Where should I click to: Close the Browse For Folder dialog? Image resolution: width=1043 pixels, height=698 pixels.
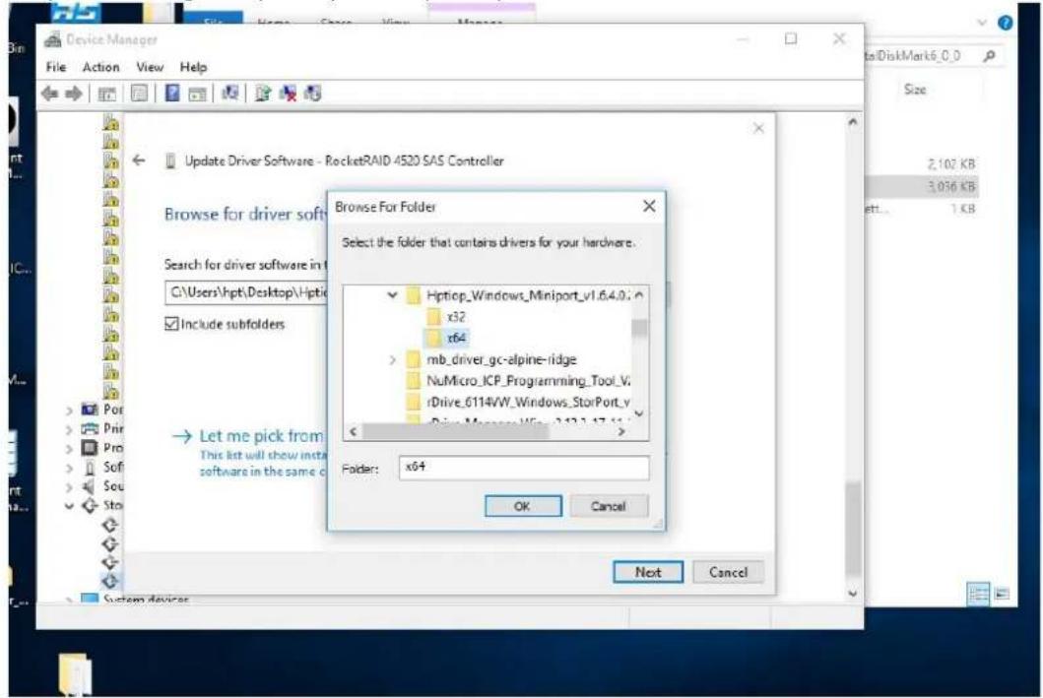pyautogui.click(x=649, y=206)
